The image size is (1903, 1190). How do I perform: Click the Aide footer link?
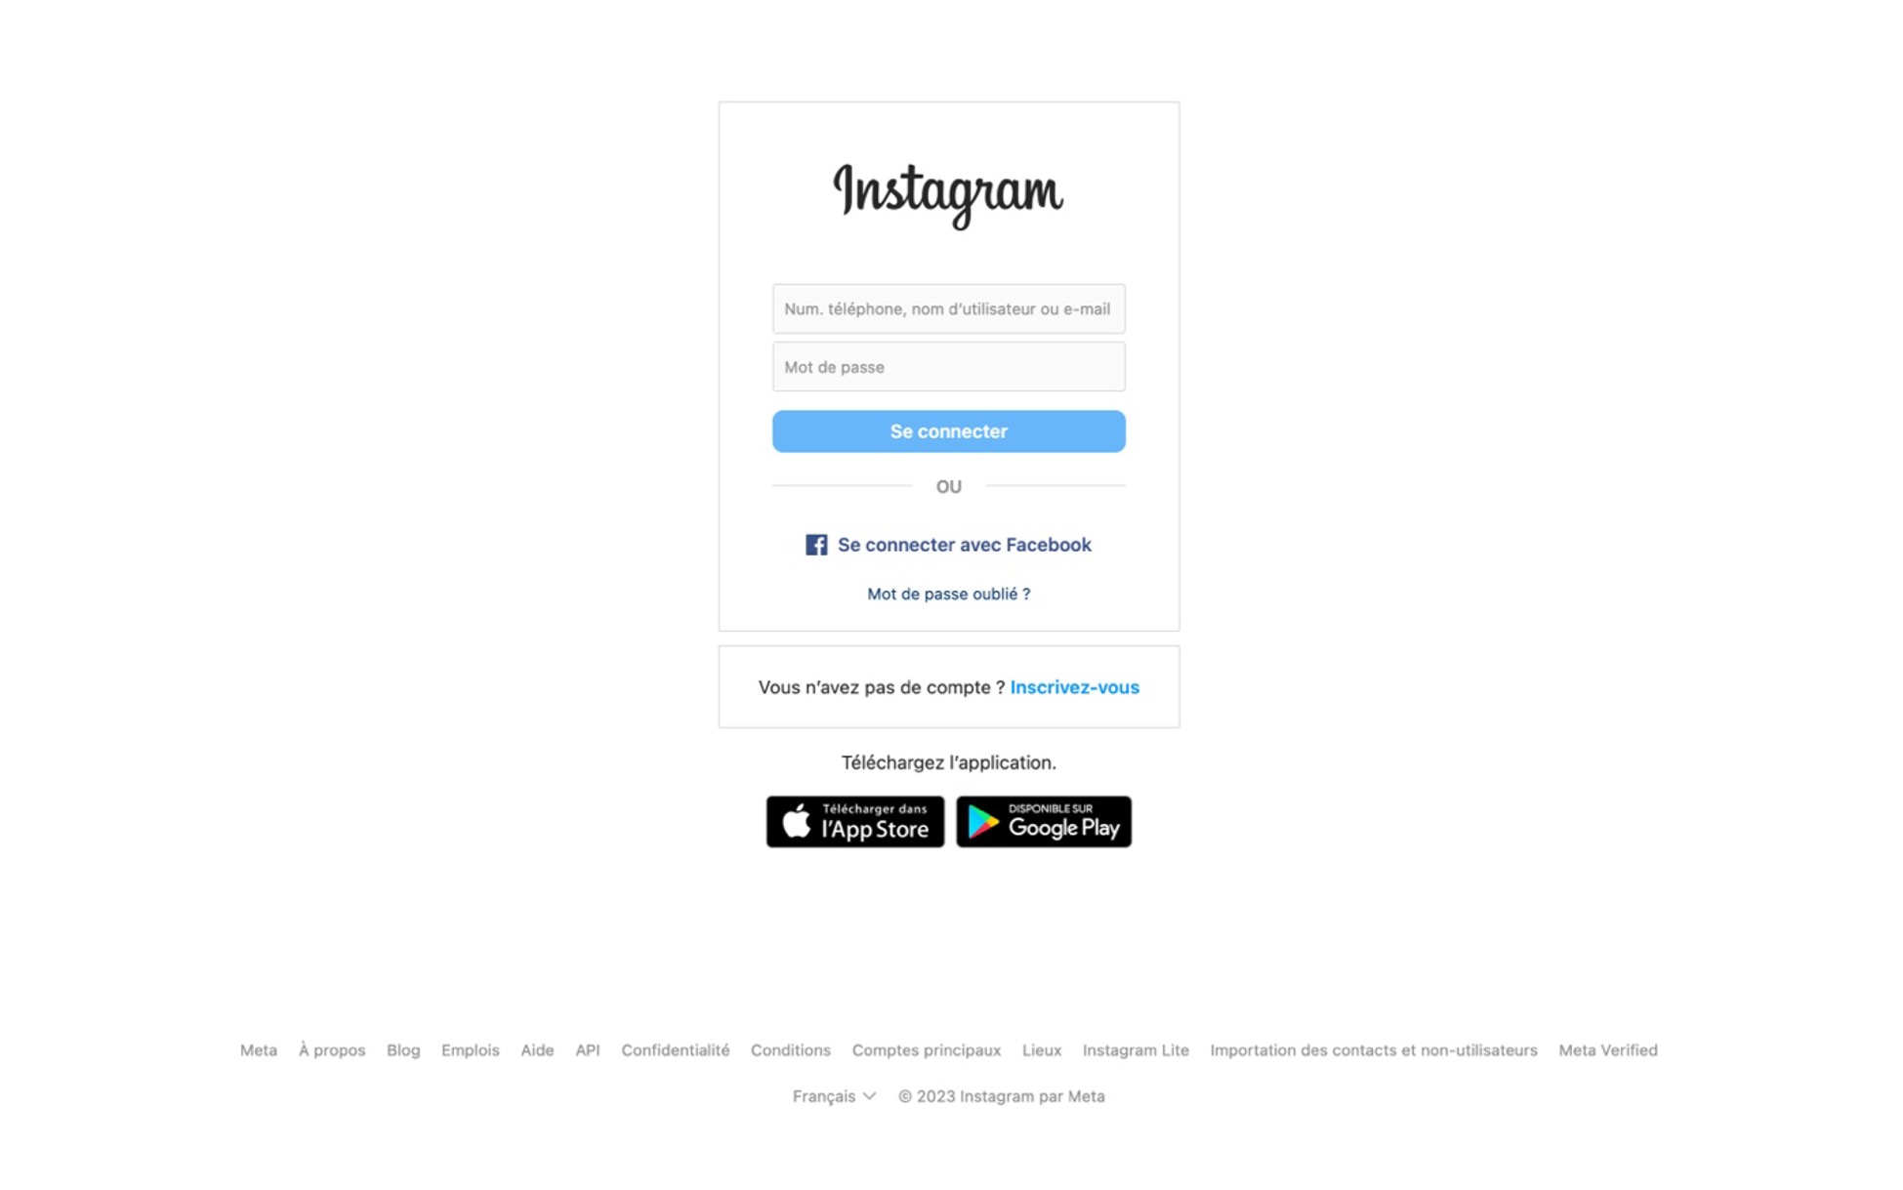pos(536,1048)
